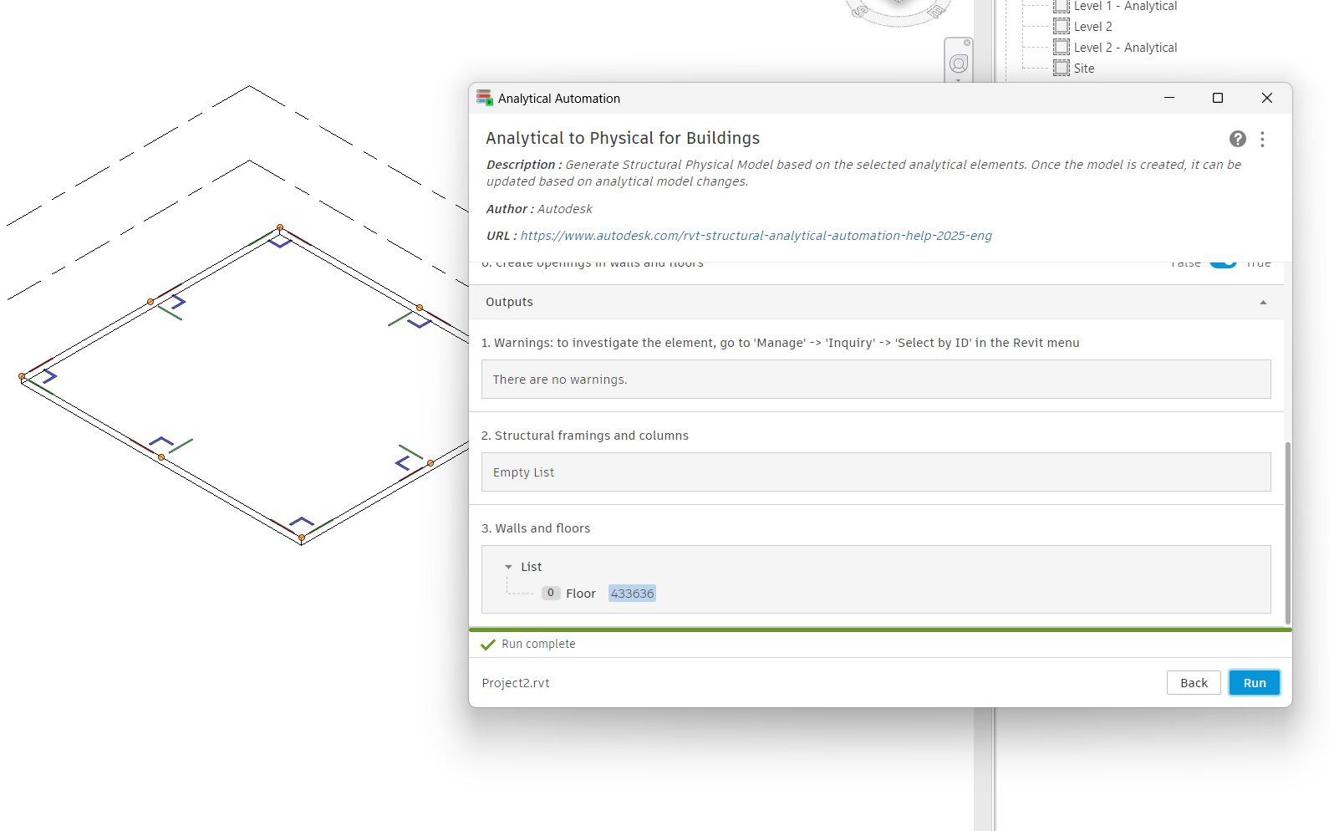Click Level 2 - Analytical view icon

pos(1062,47)
